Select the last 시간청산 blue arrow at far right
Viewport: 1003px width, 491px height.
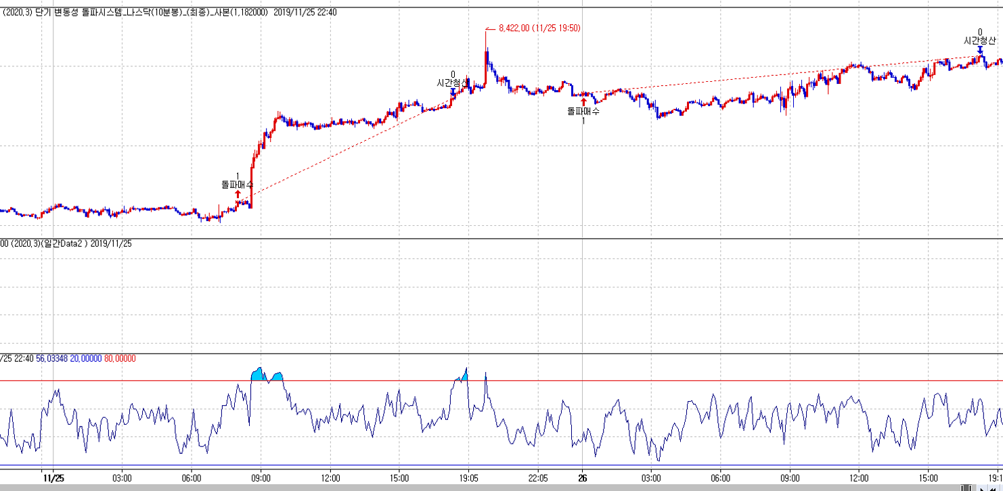pos(979,49)
